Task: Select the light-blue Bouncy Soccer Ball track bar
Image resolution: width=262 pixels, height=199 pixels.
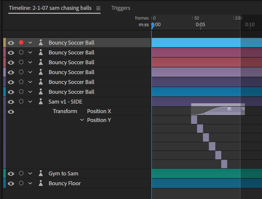Action: [206, 43]
